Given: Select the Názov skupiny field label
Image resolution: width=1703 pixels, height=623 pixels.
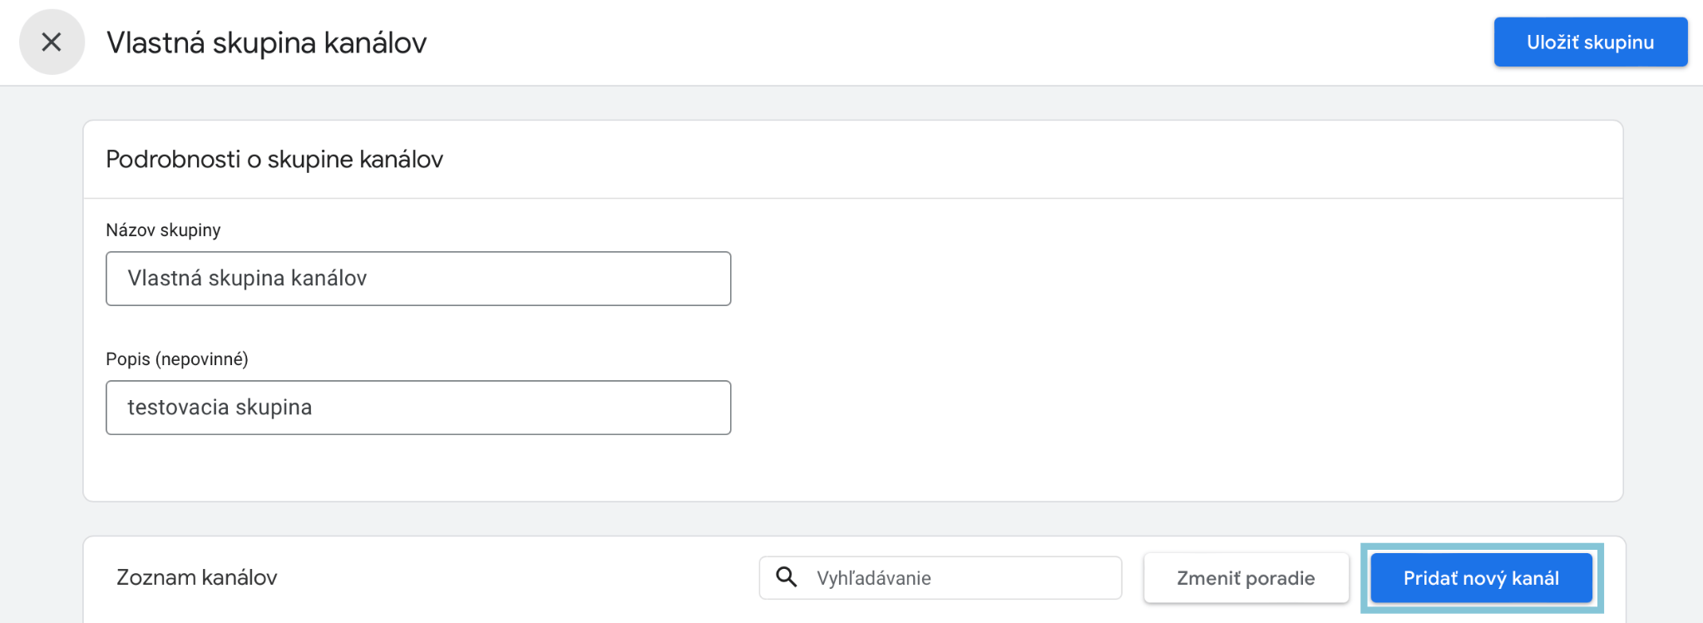Looking at the screenshot, I should 163,230.
